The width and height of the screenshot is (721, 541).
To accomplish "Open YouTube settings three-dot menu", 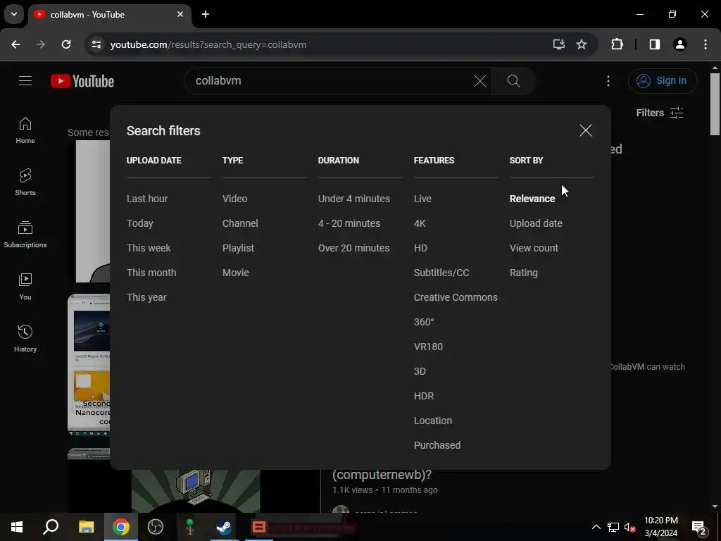I will click(x=608, y=82).
